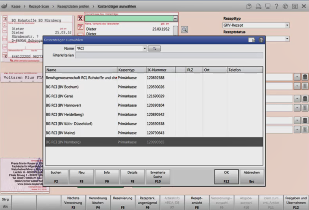Viewport: 309px width, 210px height.
Task: Navigate to Kasse in breadcrumb
Action: [x=17, y=6]
